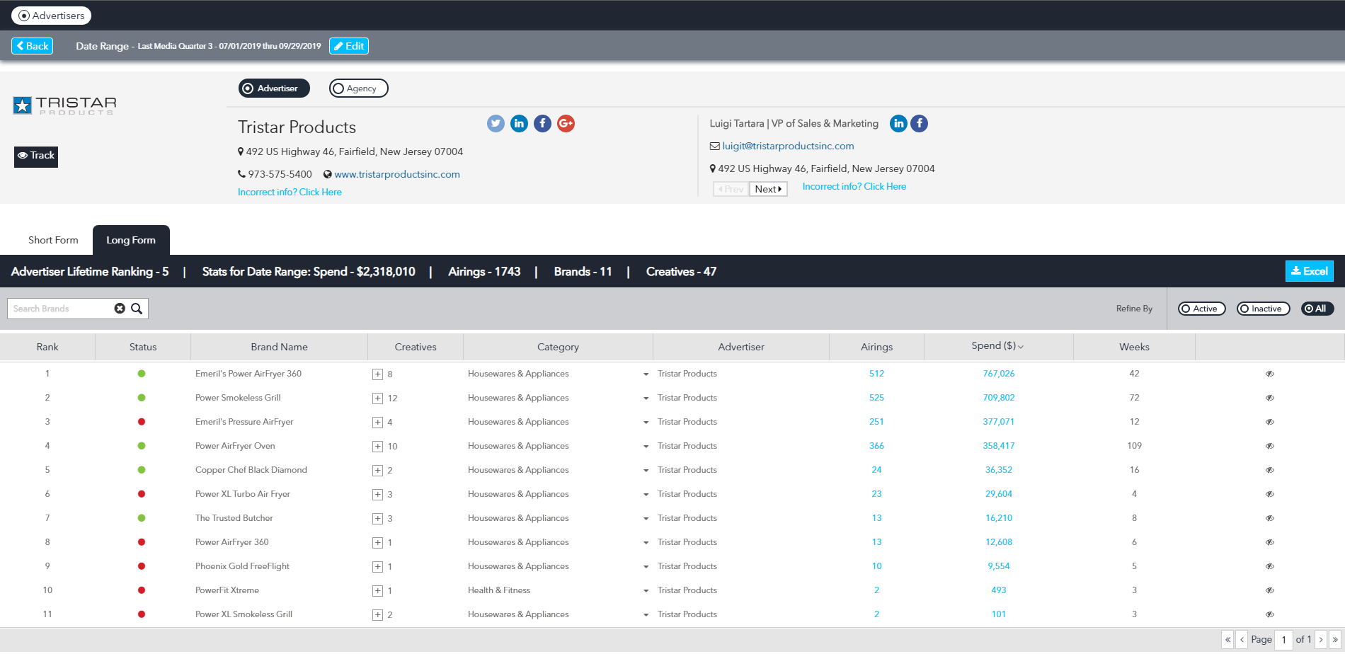
Task: Expand creatives for Power XL Smokeless Grill
Action: [377, 615]
